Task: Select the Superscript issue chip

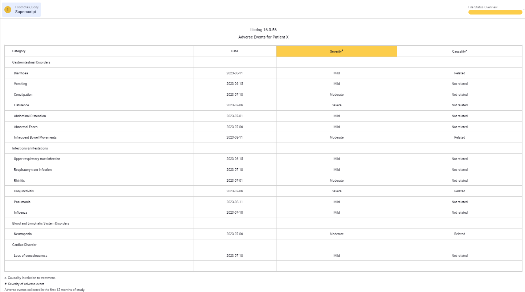Action: coord(26,12)
